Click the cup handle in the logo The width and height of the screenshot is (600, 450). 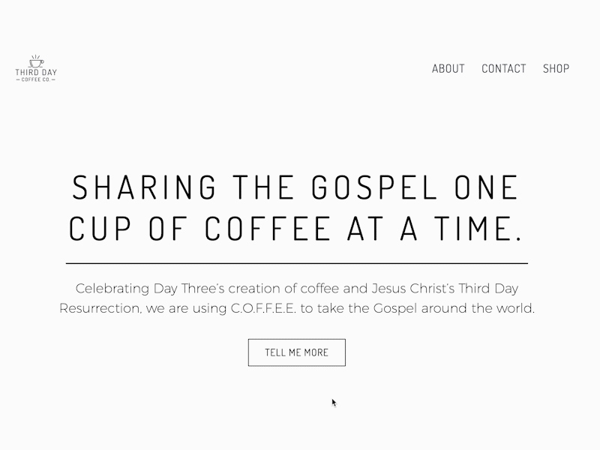point(42,61)
